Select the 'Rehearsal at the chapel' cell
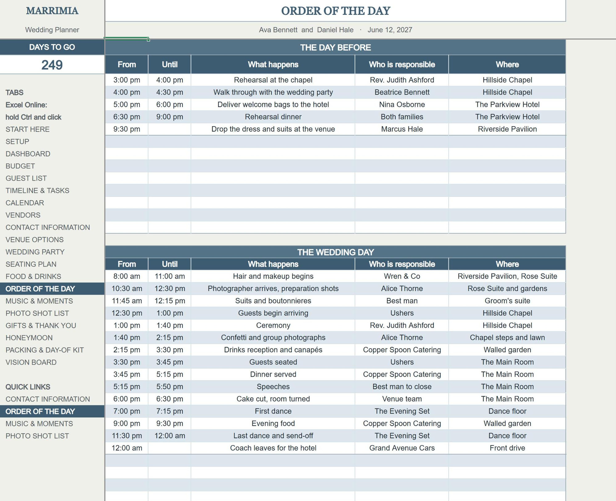 (273, 80)
